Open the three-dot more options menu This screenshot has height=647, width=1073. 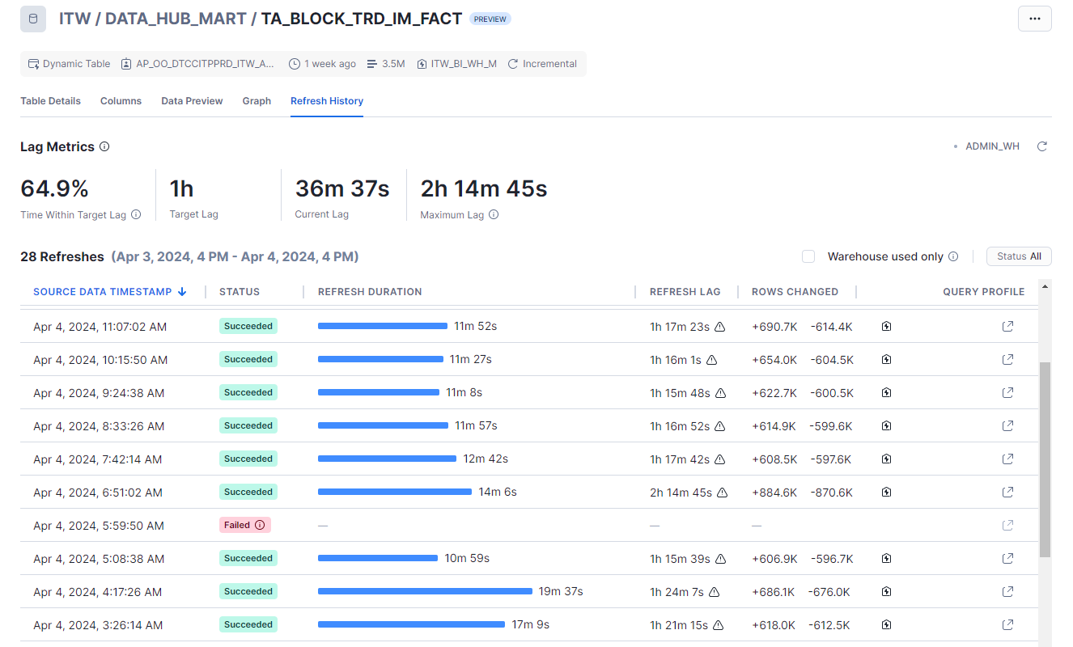1034,19
